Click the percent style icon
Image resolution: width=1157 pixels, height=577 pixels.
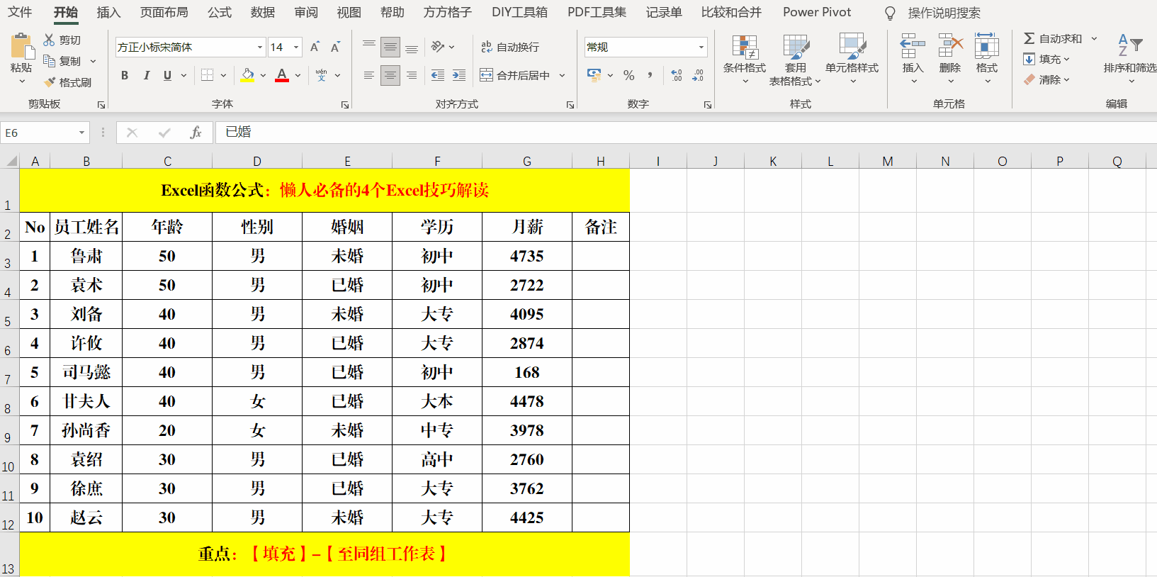click(x=628, y=75)
